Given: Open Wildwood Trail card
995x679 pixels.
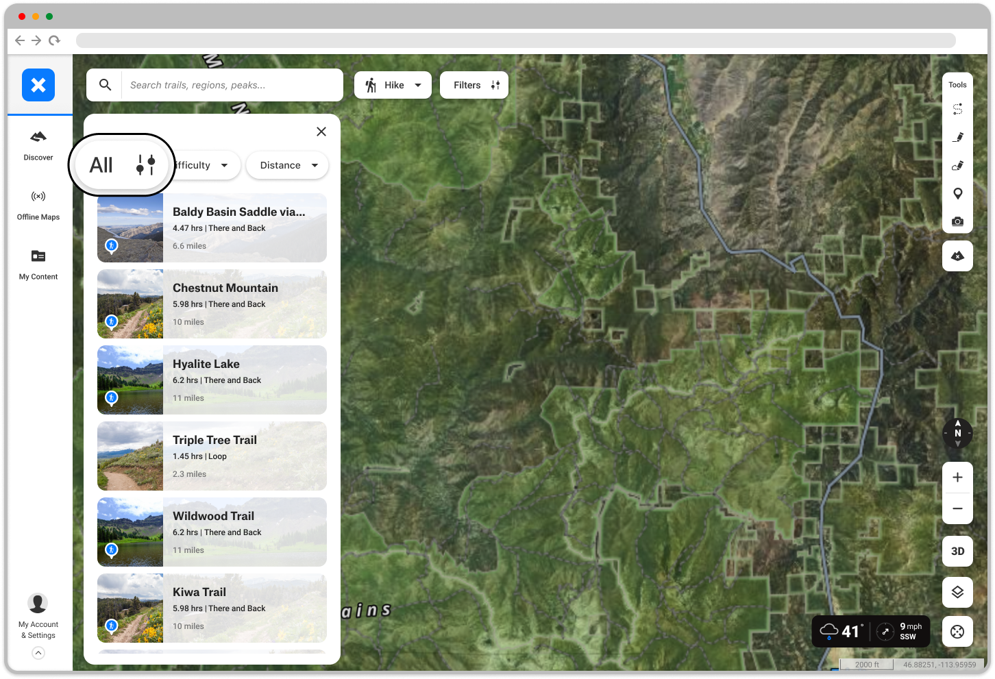Looking at the screenshot, I should 212,532.
